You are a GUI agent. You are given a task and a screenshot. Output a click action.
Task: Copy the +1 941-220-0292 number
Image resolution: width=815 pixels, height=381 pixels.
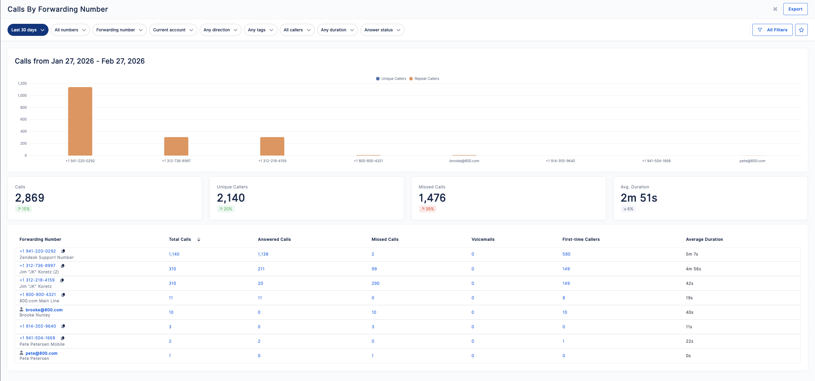click(x=63, y=251)
